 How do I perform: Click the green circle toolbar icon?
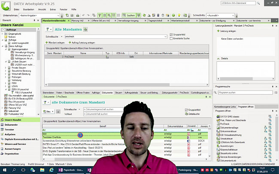[173, 15]
